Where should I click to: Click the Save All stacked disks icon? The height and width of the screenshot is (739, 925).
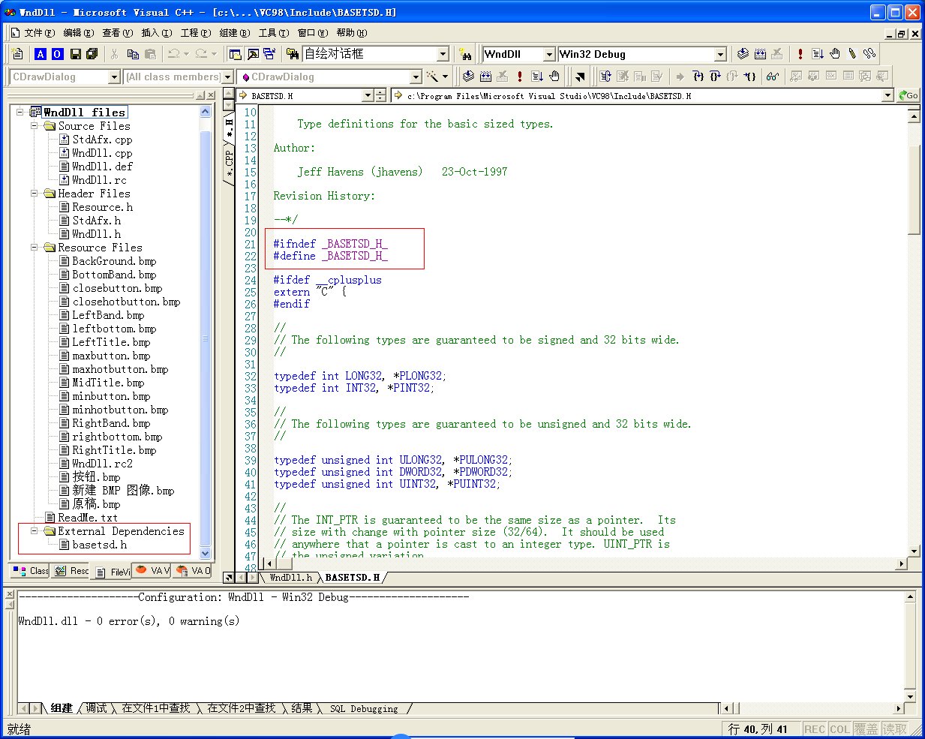pos(92,54)
